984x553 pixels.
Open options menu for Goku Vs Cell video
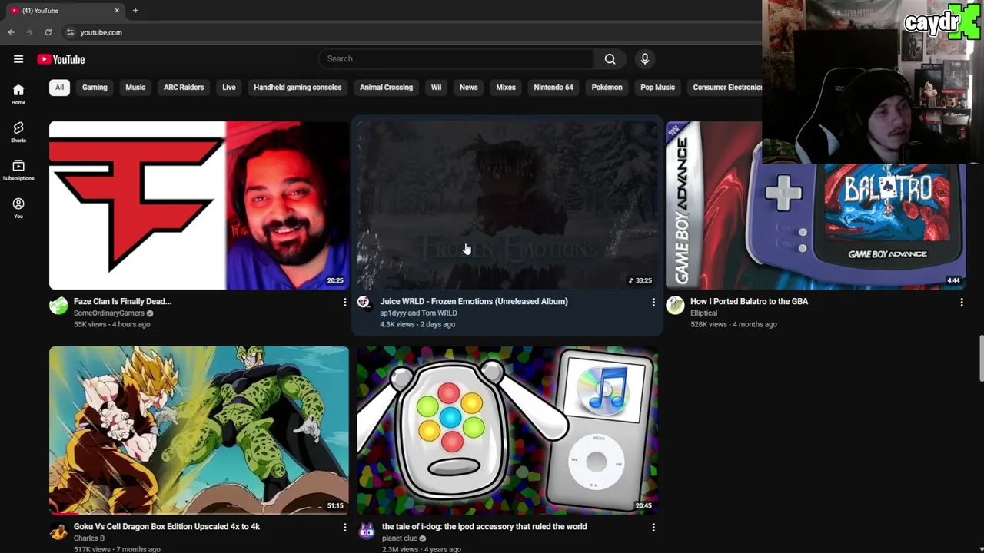pyautogui.click(x=344, y=528)
